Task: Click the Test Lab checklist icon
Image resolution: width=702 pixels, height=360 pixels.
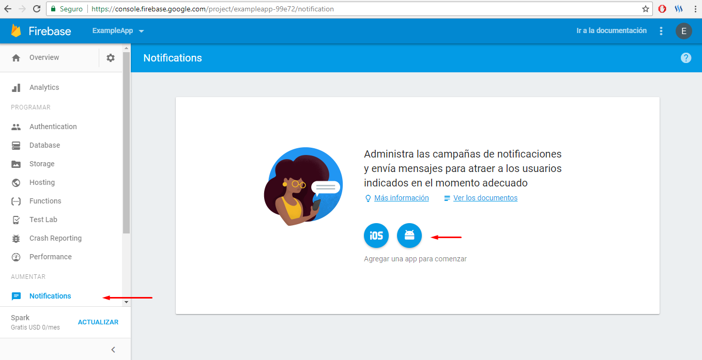Action: coord(16,220)
